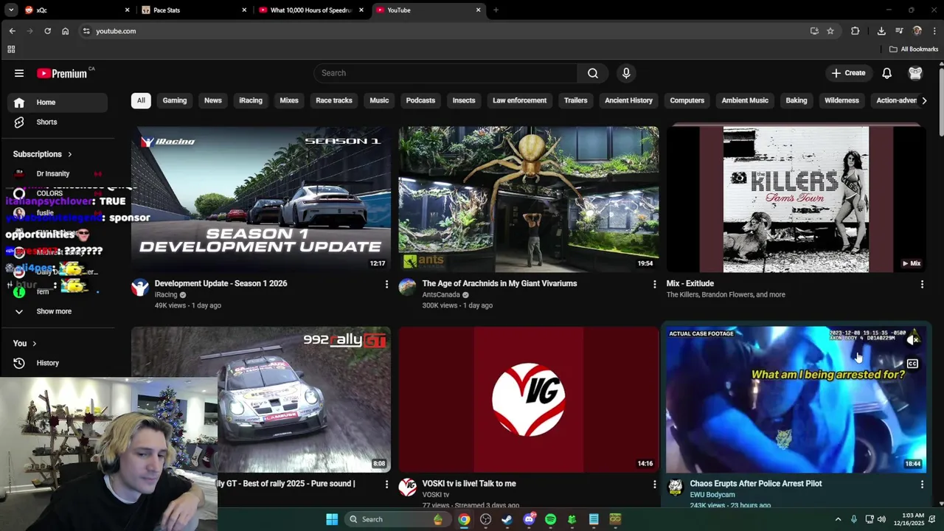
Task: Open the YouTube account avatar menu
Action: point(915,73)
